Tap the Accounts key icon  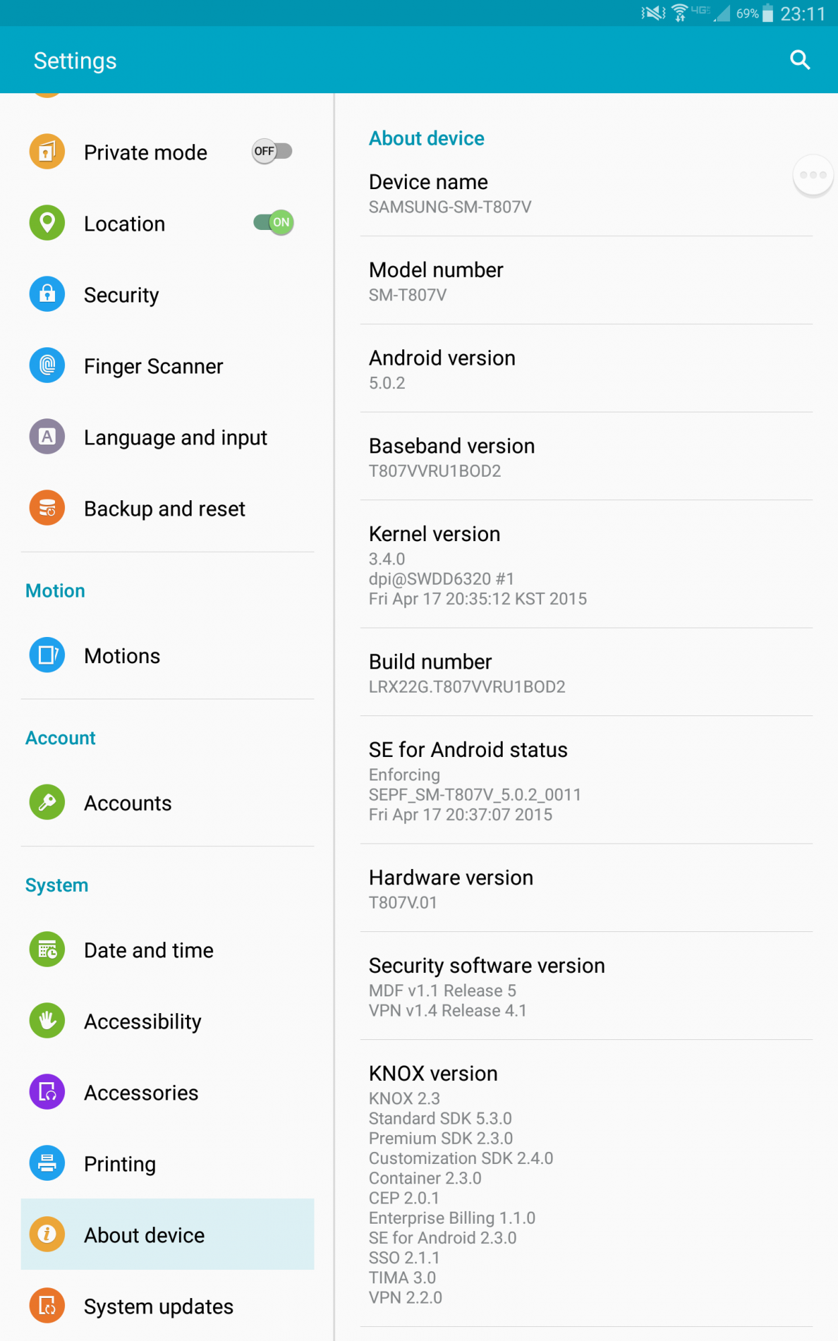pos(47,802)
